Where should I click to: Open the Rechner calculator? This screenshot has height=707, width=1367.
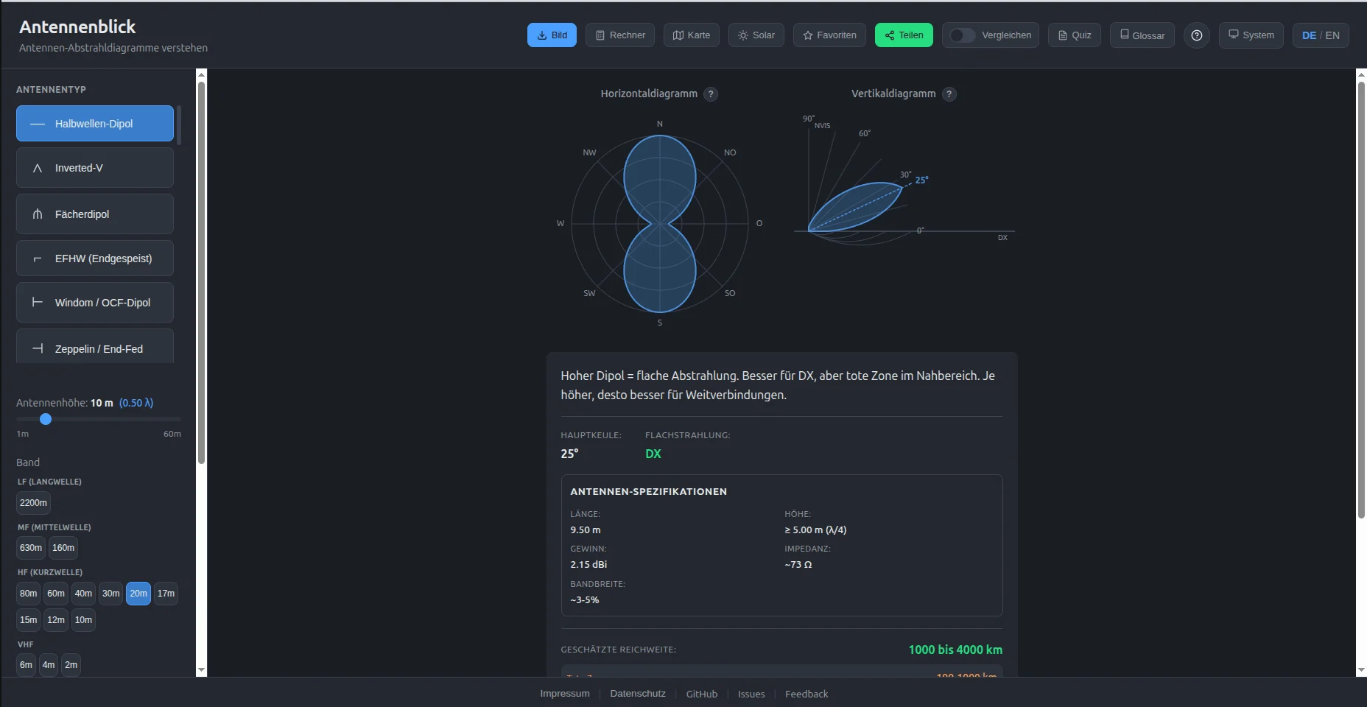pos(619,35)
